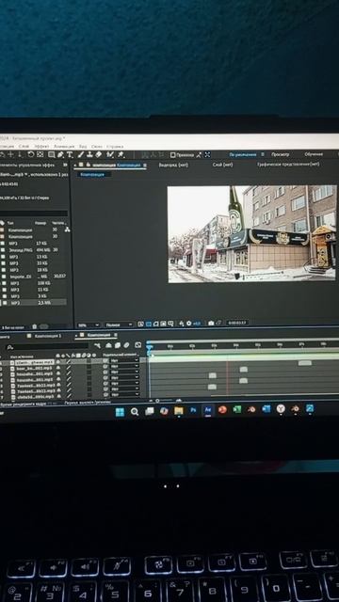This screenshot has height=602, width=339.
Task: Open the Анимация menu
Action: 64,147
